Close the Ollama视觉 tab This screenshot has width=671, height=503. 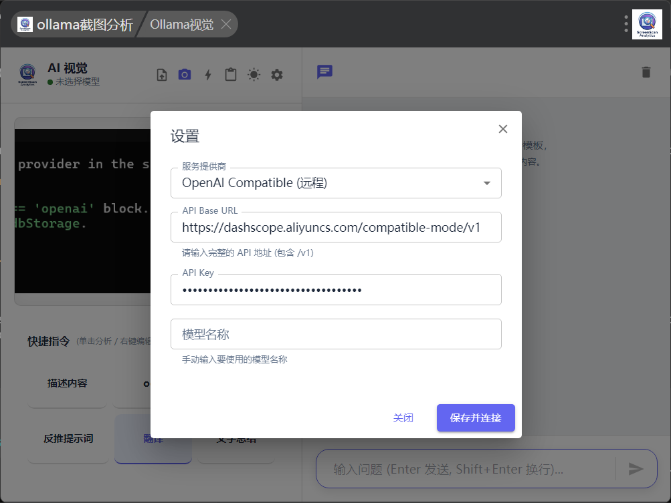point(226,24)
